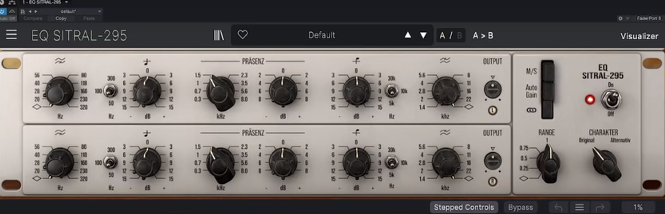The height and width of the screenshot is (214, 665).
Task: Select next preset with down arrow
Action: tap(423, 35)
